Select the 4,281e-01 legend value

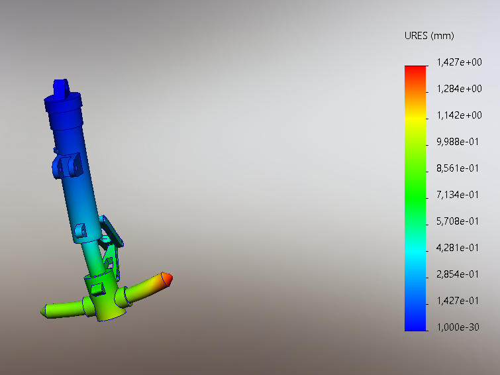[458, 248]
